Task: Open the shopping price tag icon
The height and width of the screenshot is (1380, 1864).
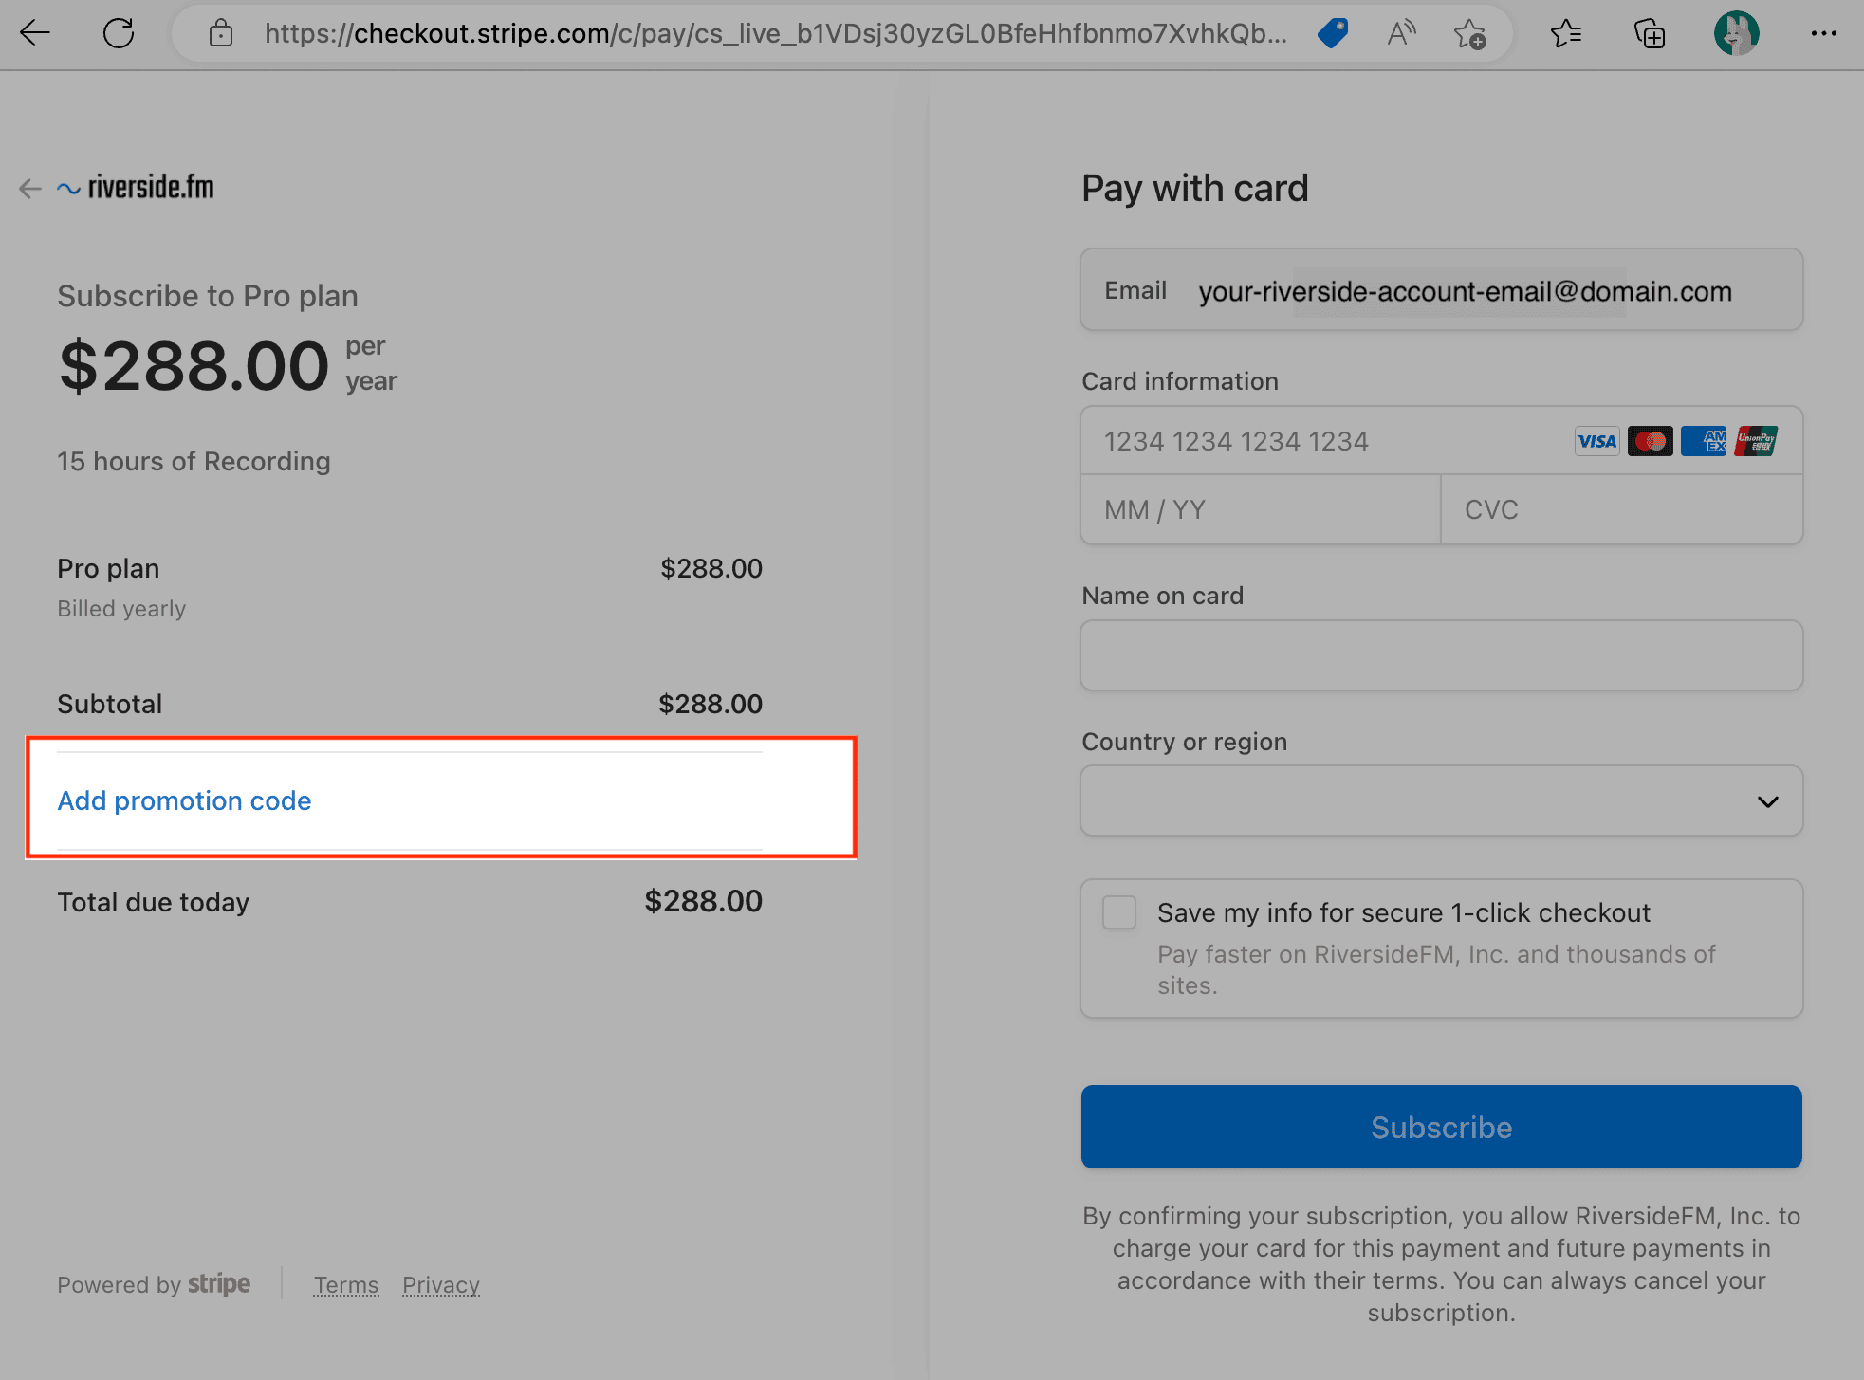Action: pyautogui.click(x=1333, y=33)
